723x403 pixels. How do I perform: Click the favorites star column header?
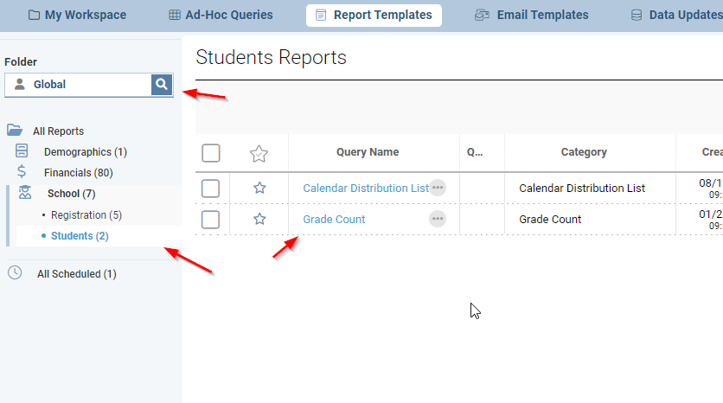[259, 154]
